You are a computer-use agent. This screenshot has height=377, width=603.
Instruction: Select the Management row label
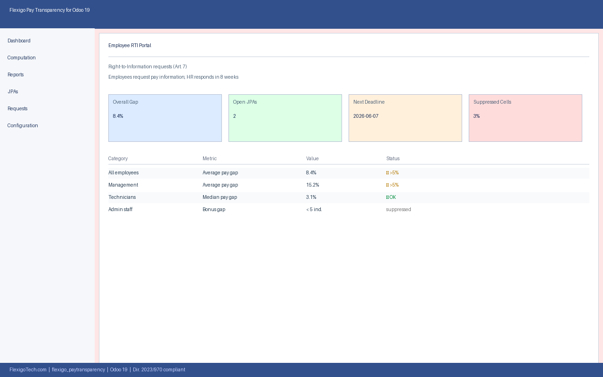(x=123, y=185)
